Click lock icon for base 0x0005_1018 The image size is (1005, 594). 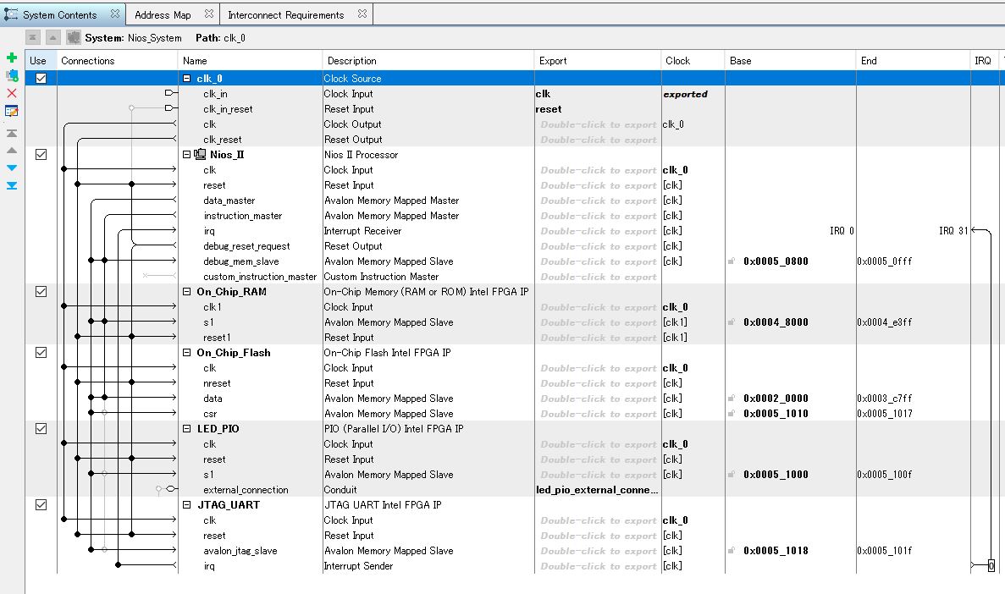[x=732, y=551]
